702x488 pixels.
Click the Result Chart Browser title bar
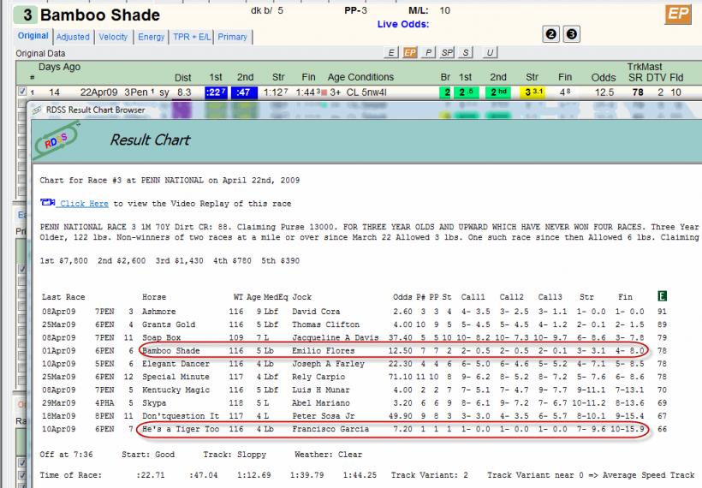coord(366,110)
